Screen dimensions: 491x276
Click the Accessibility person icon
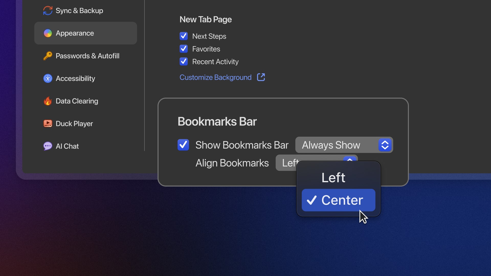point(48,78)
